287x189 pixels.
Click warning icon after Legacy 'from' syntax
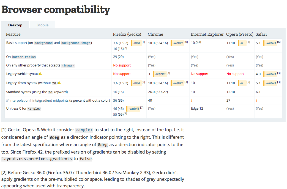coord(59,83)
